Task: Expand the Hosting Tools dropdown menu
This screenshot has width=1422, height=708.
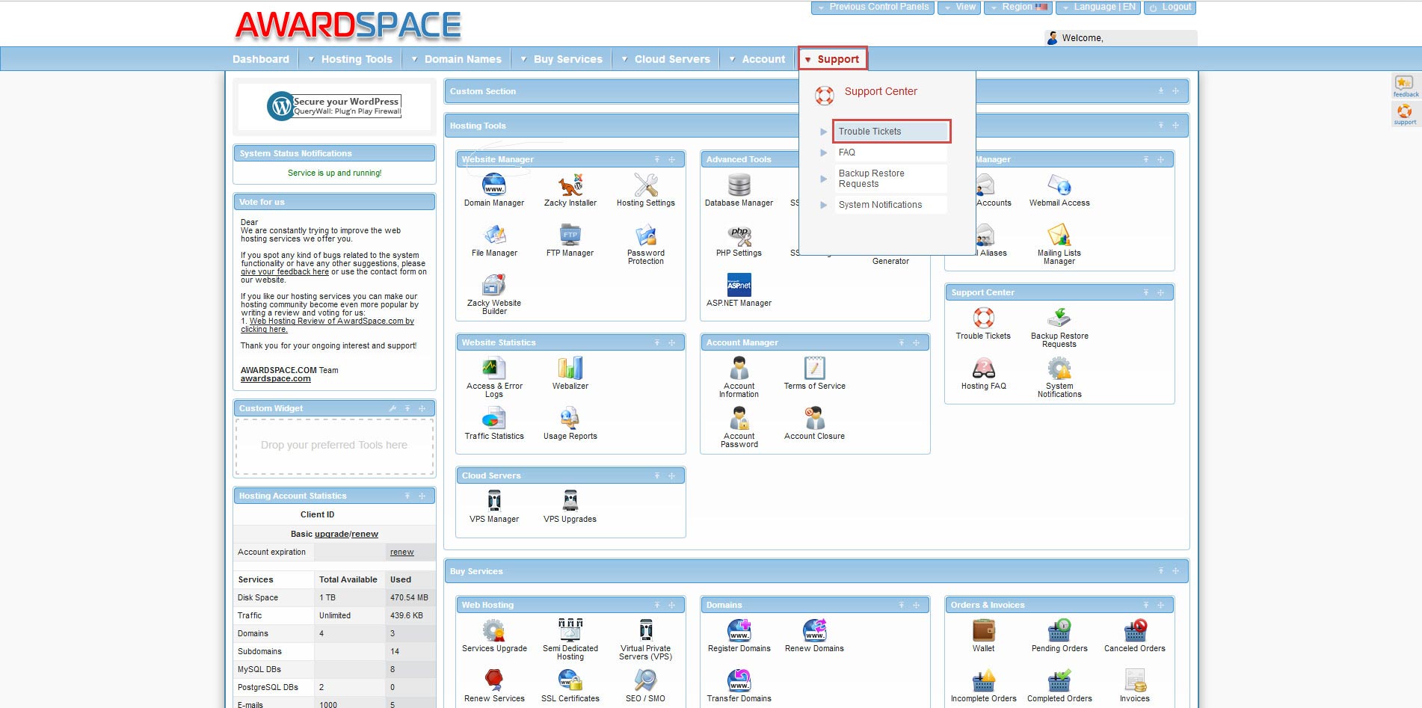Action: click(x=350, y=59)
